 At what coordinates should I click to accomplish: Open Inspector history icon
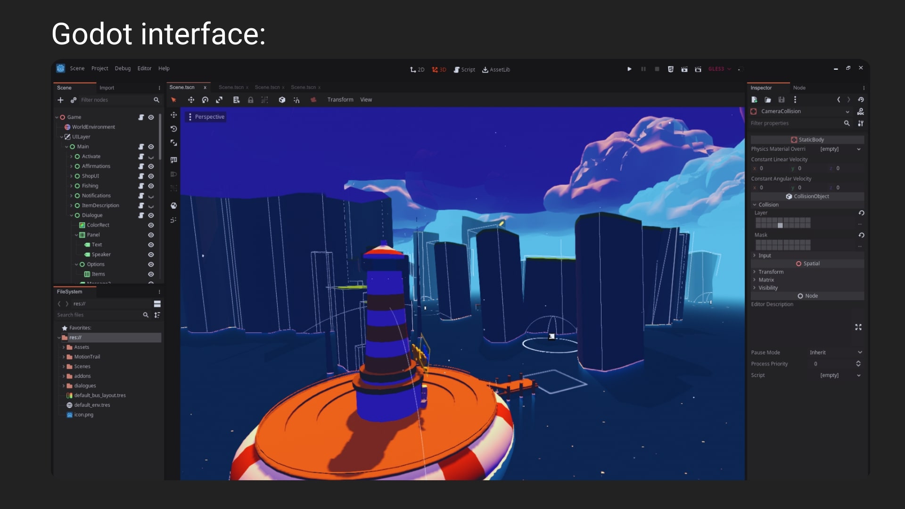861,99
